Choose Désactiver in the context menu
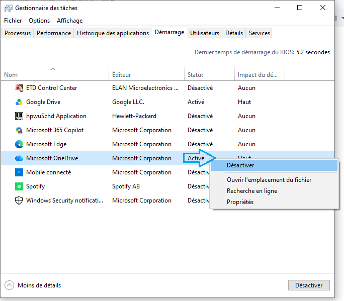 tap(274, 165)
